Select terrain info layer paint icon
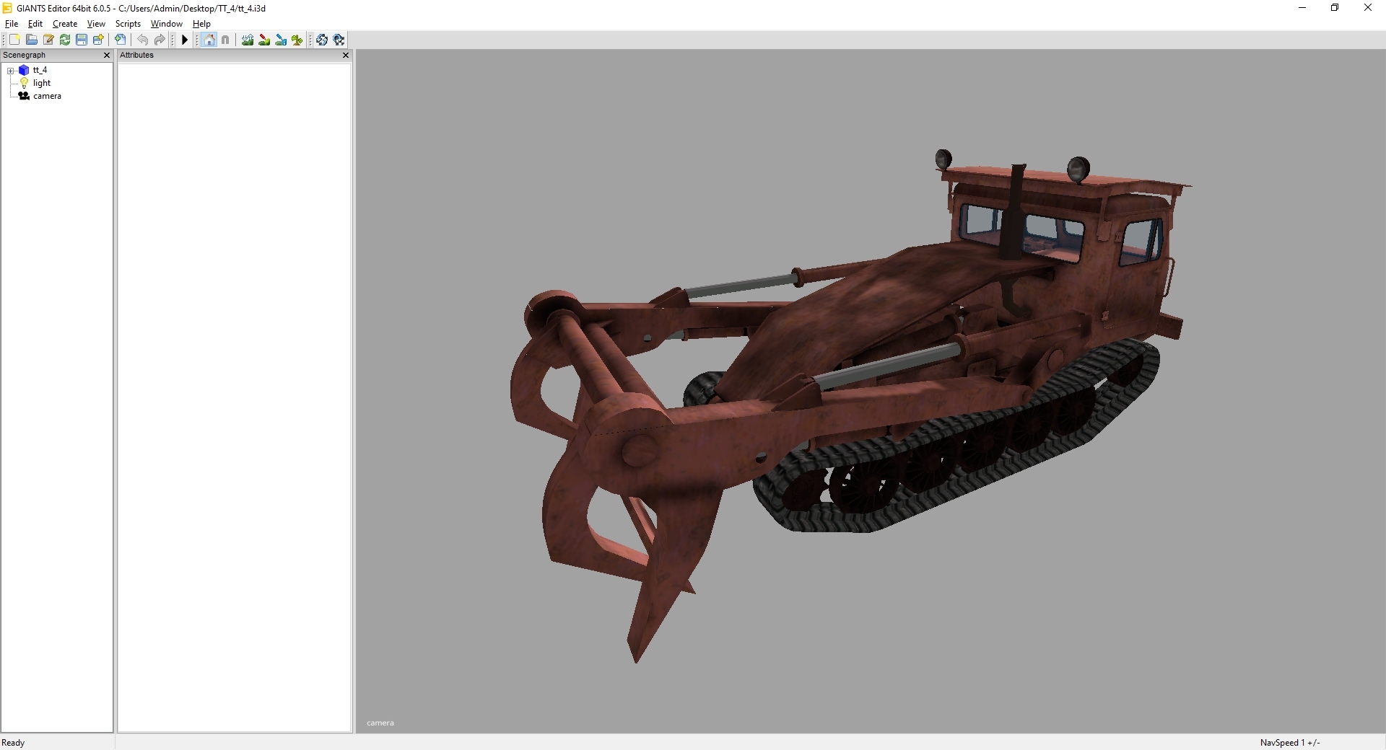 click(x=281, y=40)
